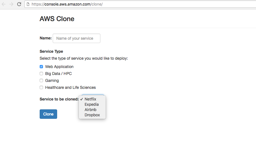This screenshot has width=256, height=156.
Task: Click the Gaming label text
Action: (x=52, y=80)
